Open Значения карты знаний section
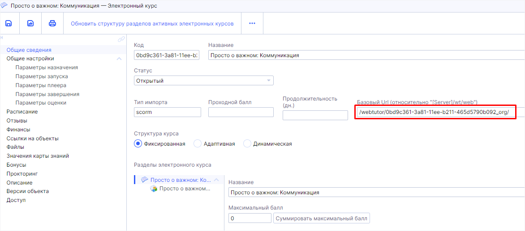 click(38, 156)
